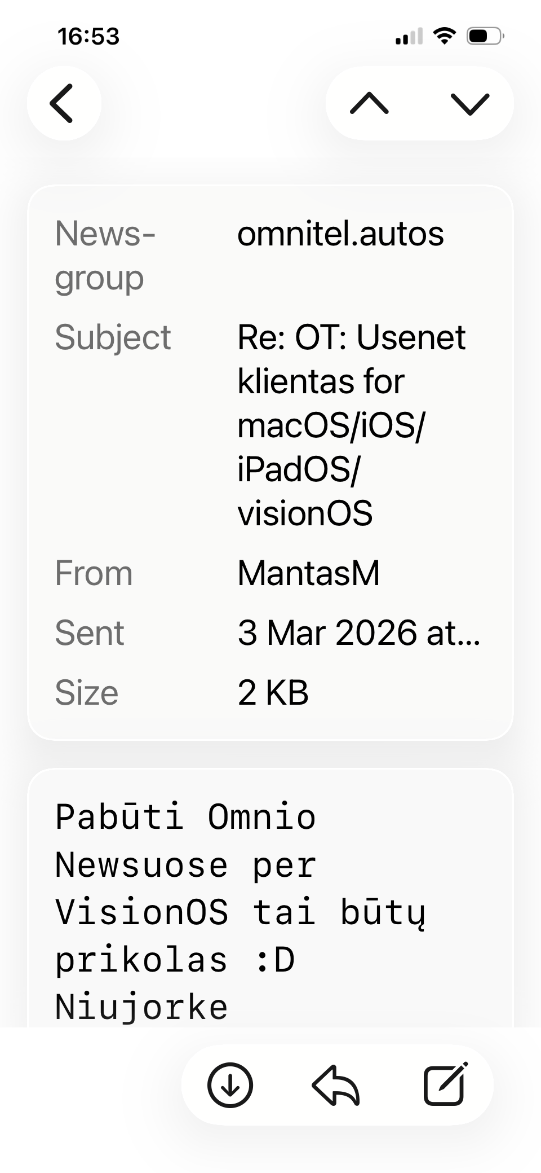Tap the battery indicator in status bar
Image resolution: width=541 pixels, height=1173 pixels.
tap(485, 36)
